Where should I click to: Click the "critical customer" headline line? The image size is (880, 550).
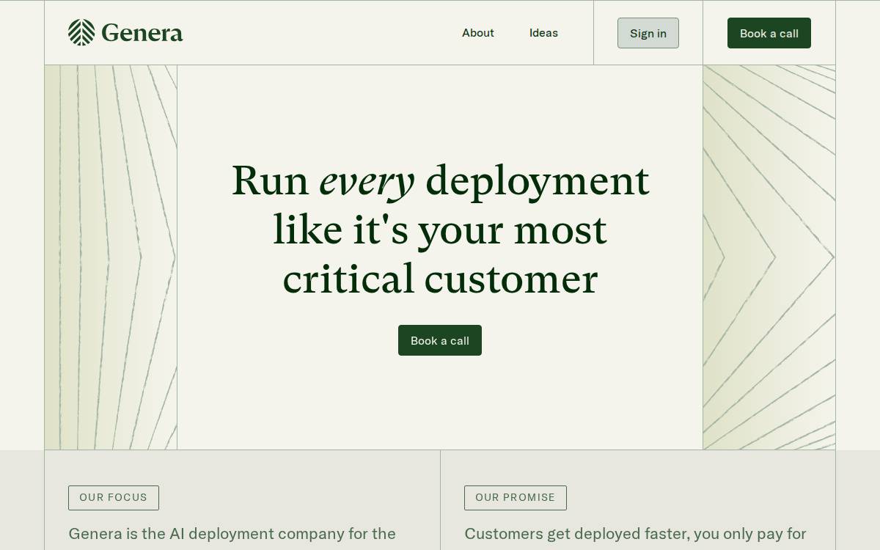(x=440, y=279)
